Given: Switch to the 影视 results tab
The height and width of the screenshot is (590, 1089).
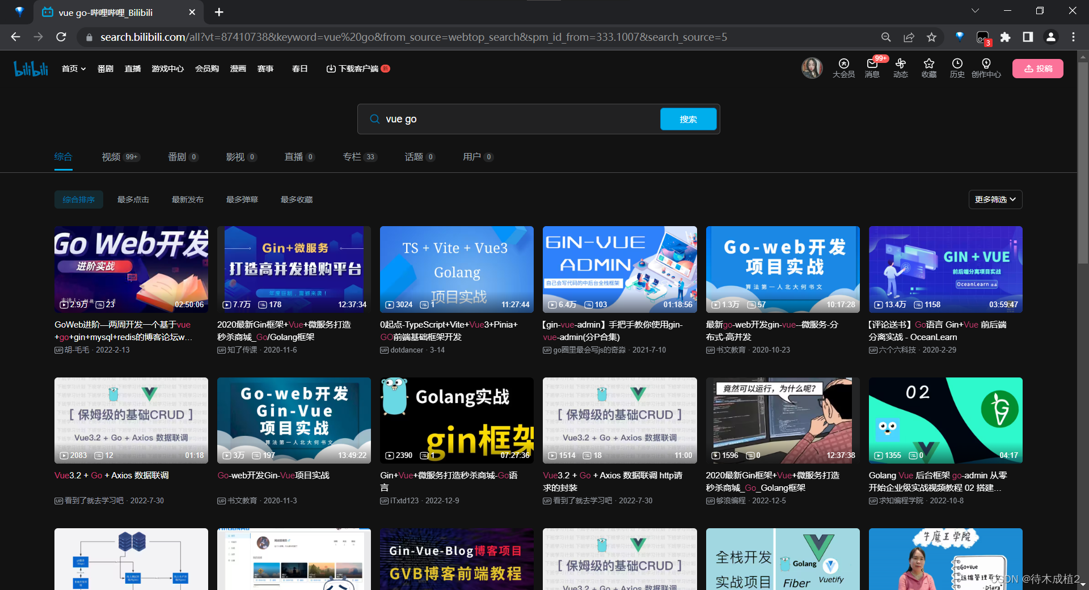Looking at the screenshot, I should click(242, 157).
